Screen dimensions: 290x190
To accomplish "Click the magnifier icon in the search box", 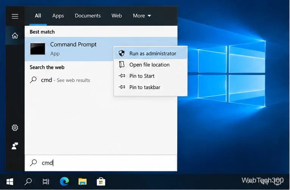I will click(x=33, y=163).
